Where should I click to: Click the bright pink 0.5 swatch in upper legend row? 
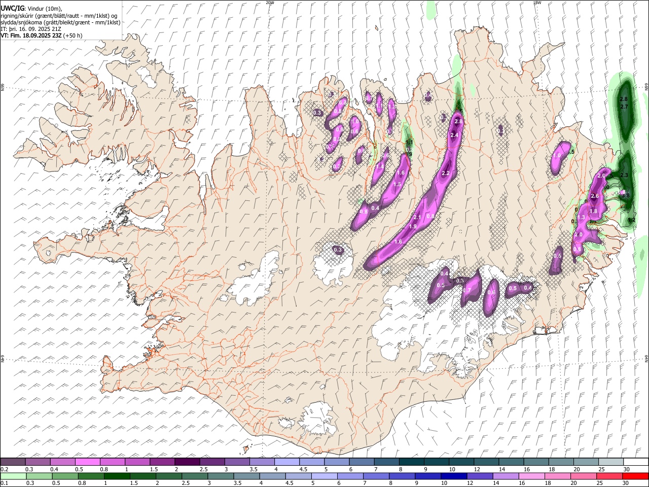click(x=87, y=462)
